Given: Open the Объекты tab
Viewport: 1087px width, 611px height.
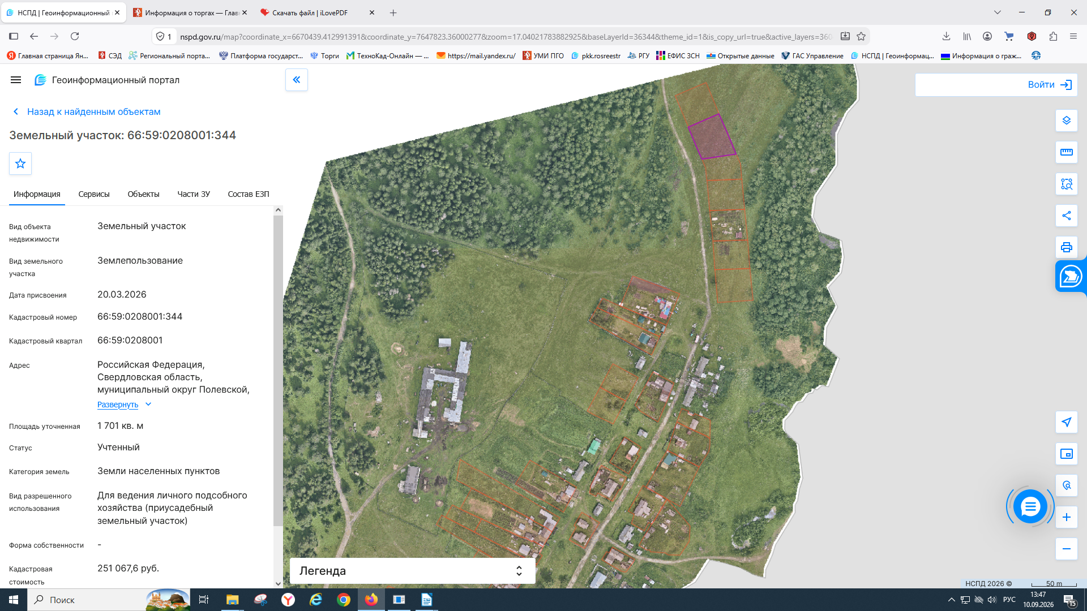Looking at the screenshot, I should pos(143,194).
